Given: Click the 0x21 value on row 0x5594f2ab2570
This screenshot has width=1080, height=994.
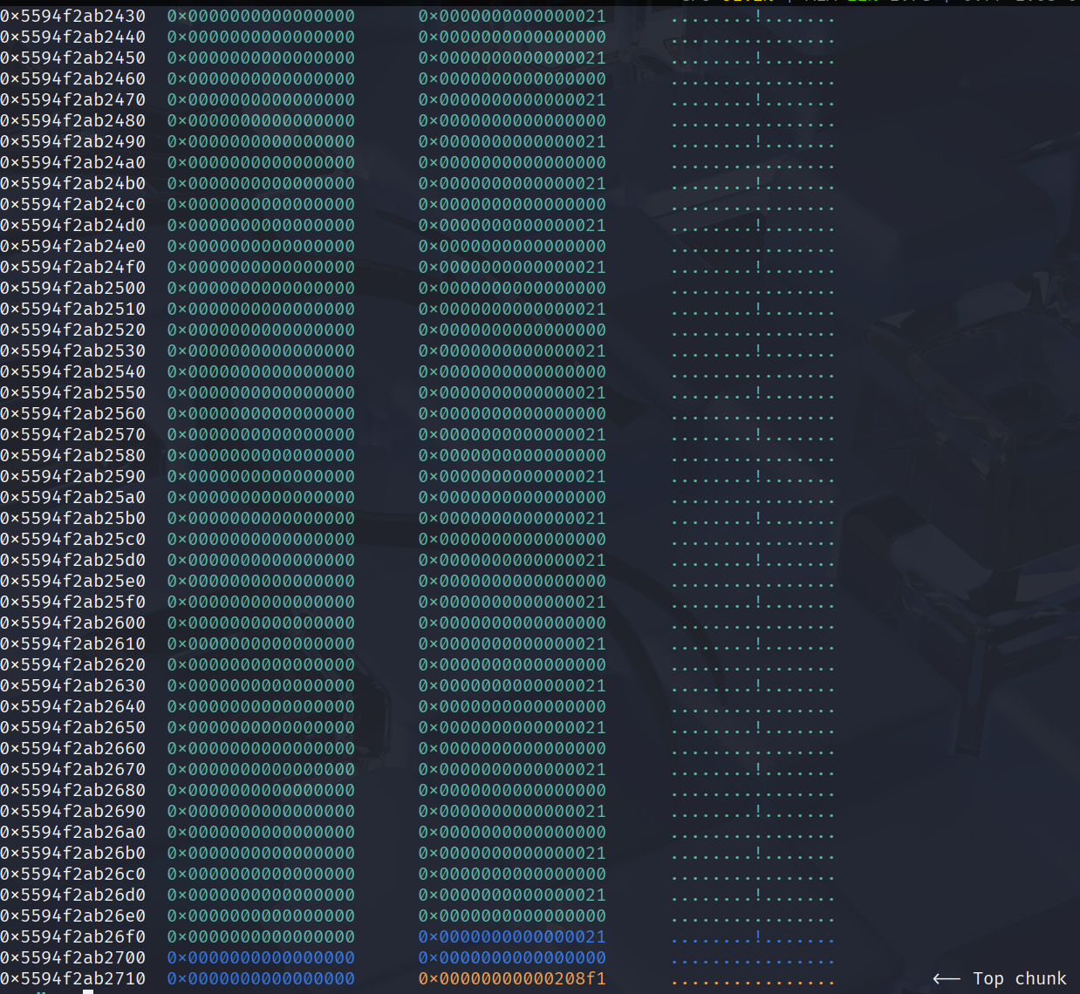Looking at the screenshot, I should pyautogui.click(x=512, y=434).
